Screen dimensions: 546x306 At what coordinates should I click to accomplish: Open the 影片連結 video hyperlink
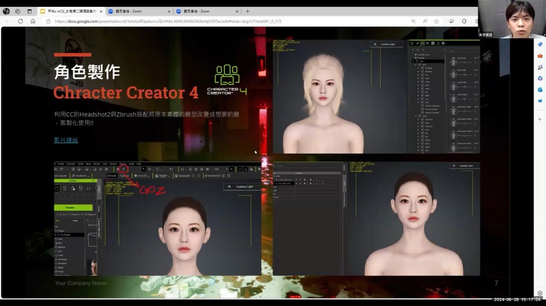click(66, 140)
